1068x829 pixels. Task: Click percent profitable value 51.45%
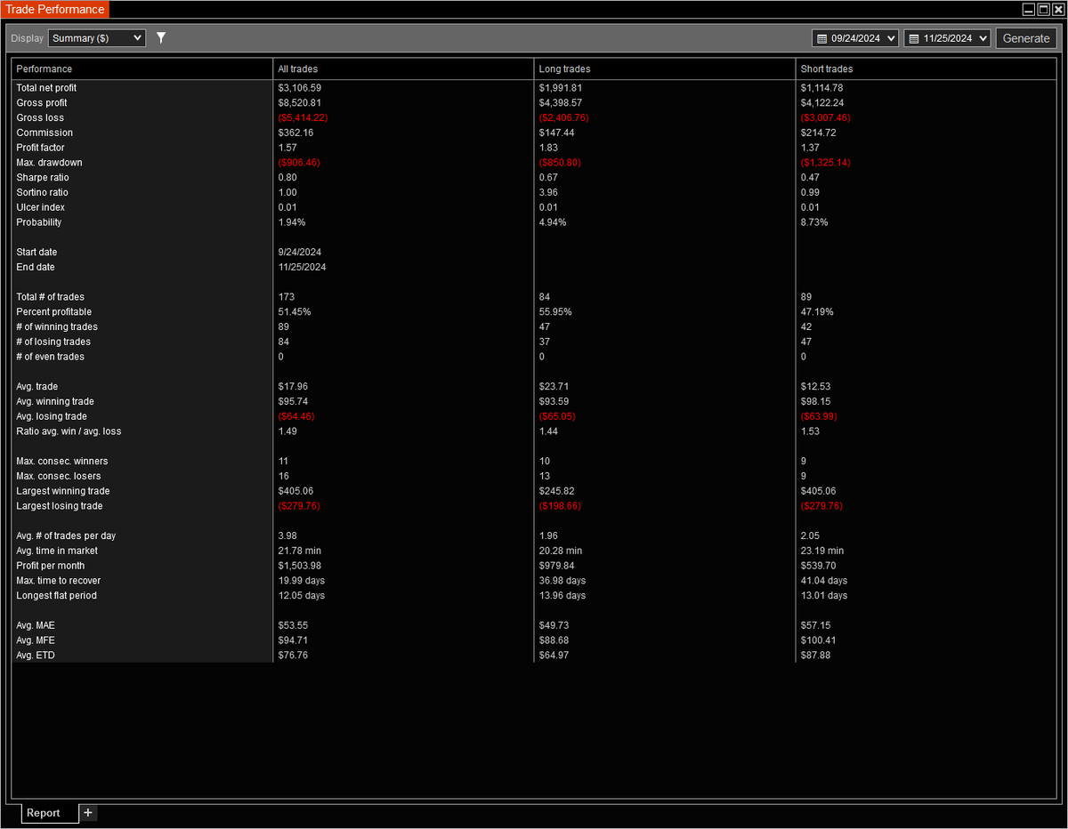point(295,312)
